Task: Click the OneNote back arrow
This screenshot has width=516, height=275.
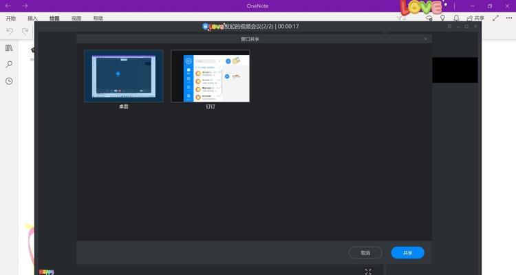Action: (8, 6)
